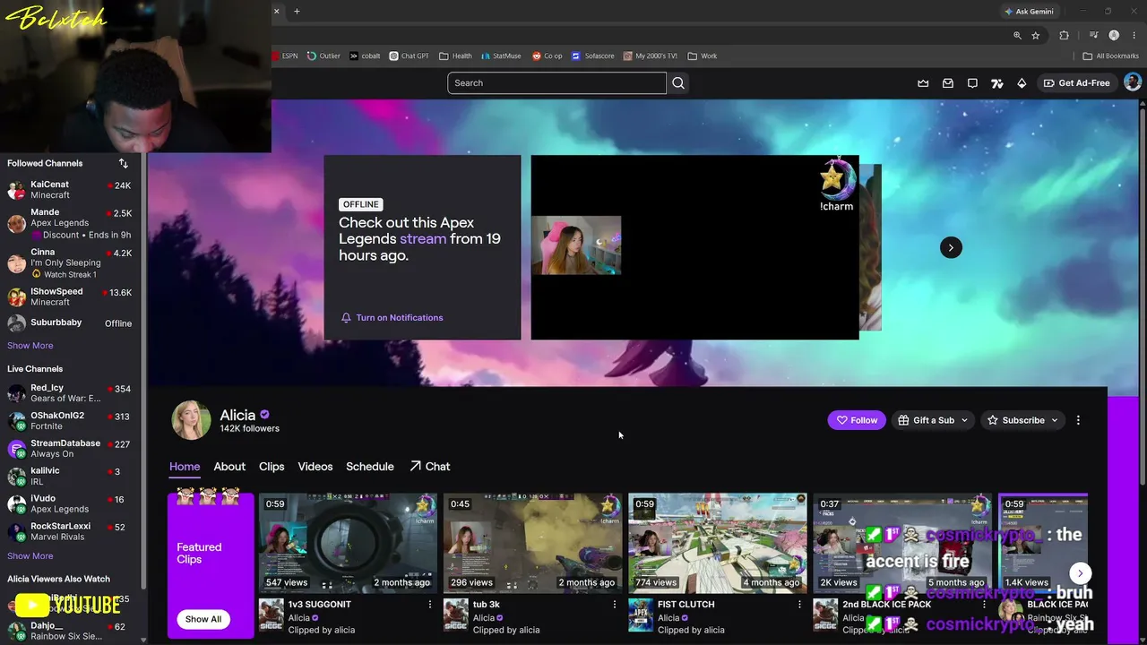The height and width of the screenshot is (645, 1147).
Task: Switch to the About tab
Action: click(229, 467)
